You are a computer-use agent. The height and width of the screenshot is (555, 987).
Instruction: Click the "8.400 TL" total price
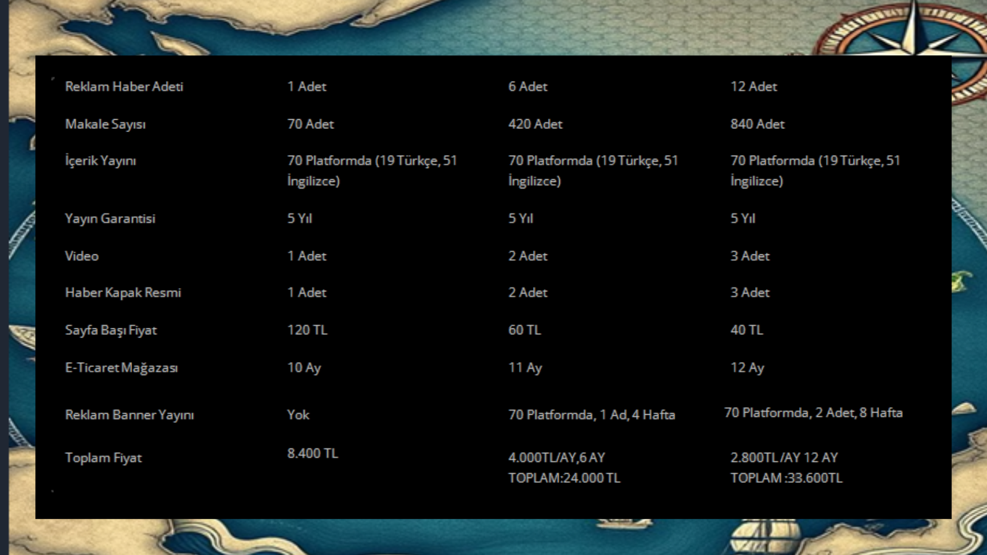point(312,453)
